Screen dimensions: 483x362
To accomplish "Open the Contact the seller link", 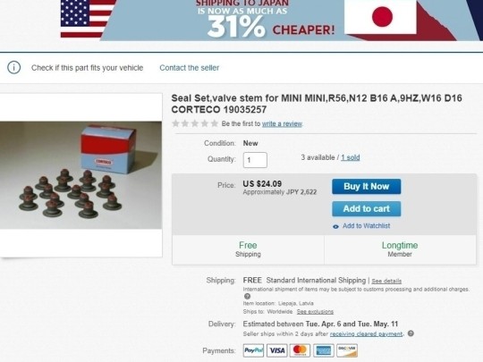I will pos(189,68).
